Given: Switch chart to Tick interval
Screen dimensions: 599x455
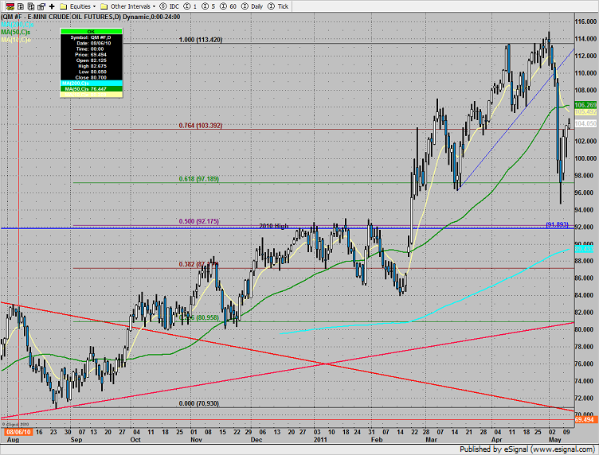Looking at the screenshot, I should [x=278, y=6].
